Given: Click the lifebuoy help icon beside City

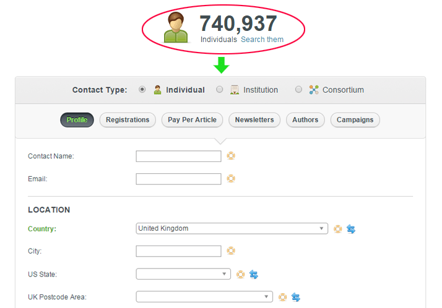Looking at the screenshot, I should tap(231, 251).
